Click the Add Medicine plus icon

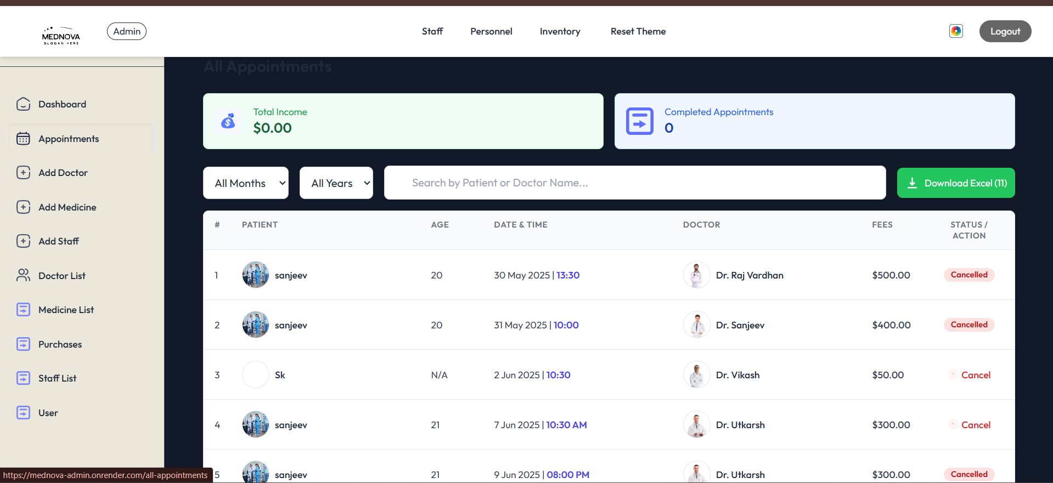(23, 207)
